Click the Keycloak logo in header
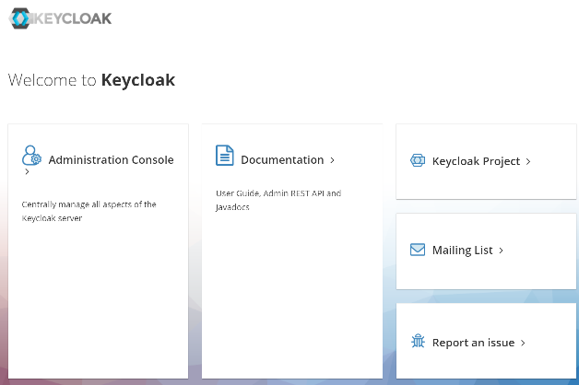The height and width of the screenshot is (385, 579). point(60,18)
